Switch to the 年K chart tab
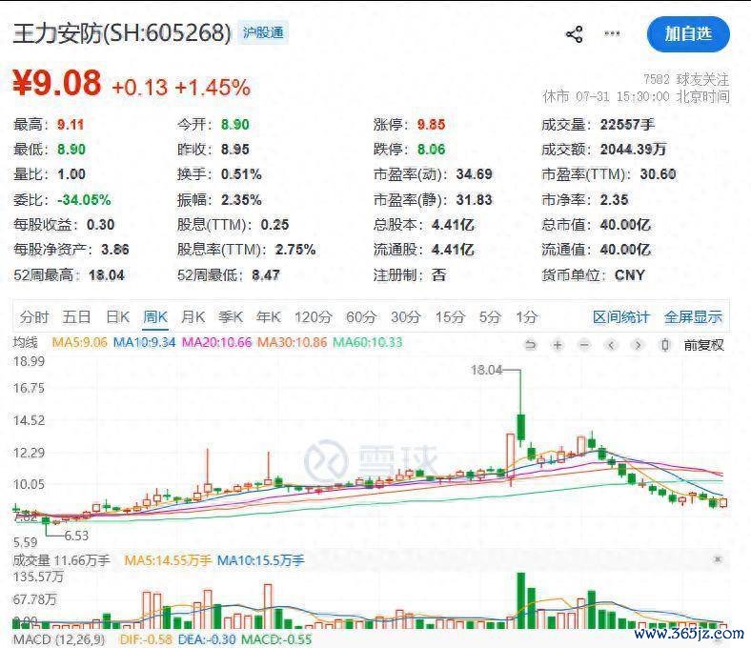This screenshot has width=751, height=648. click(x=268, y=317)
